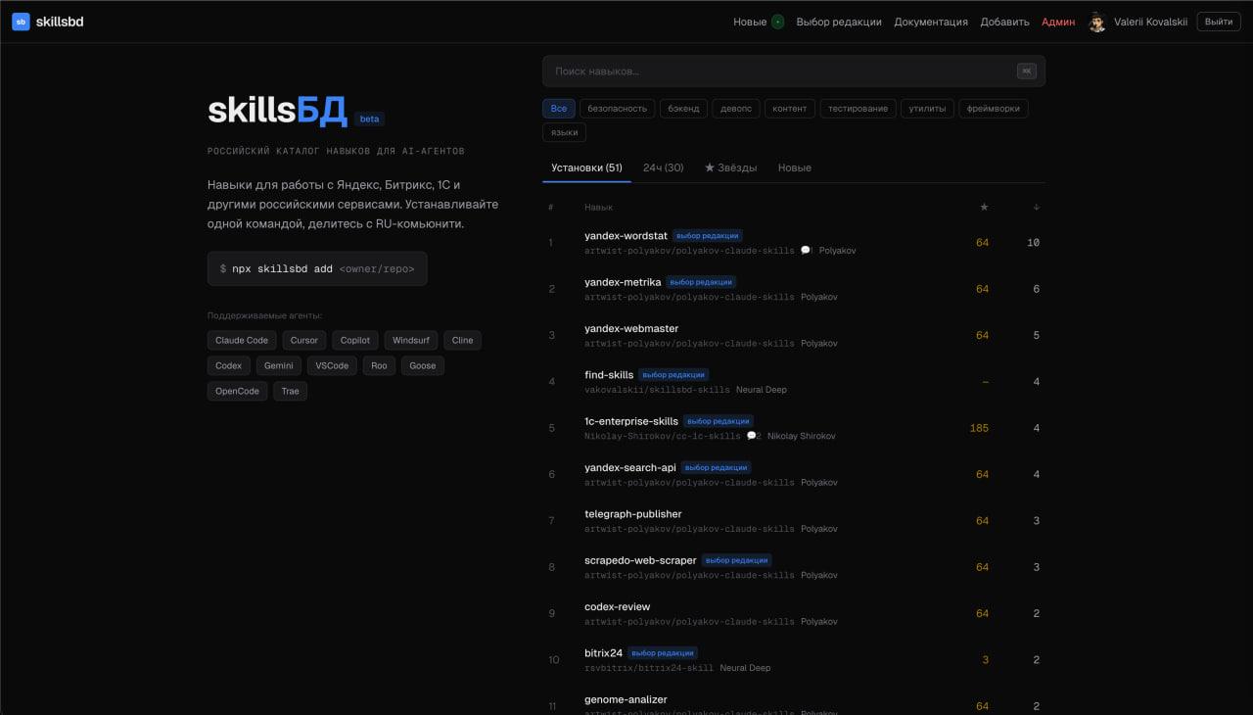Image resolution: width=1253 pixels, height=715 pixels.
Task: Open the Valerii Kovalskii avatar picture
Action: 1097,22
